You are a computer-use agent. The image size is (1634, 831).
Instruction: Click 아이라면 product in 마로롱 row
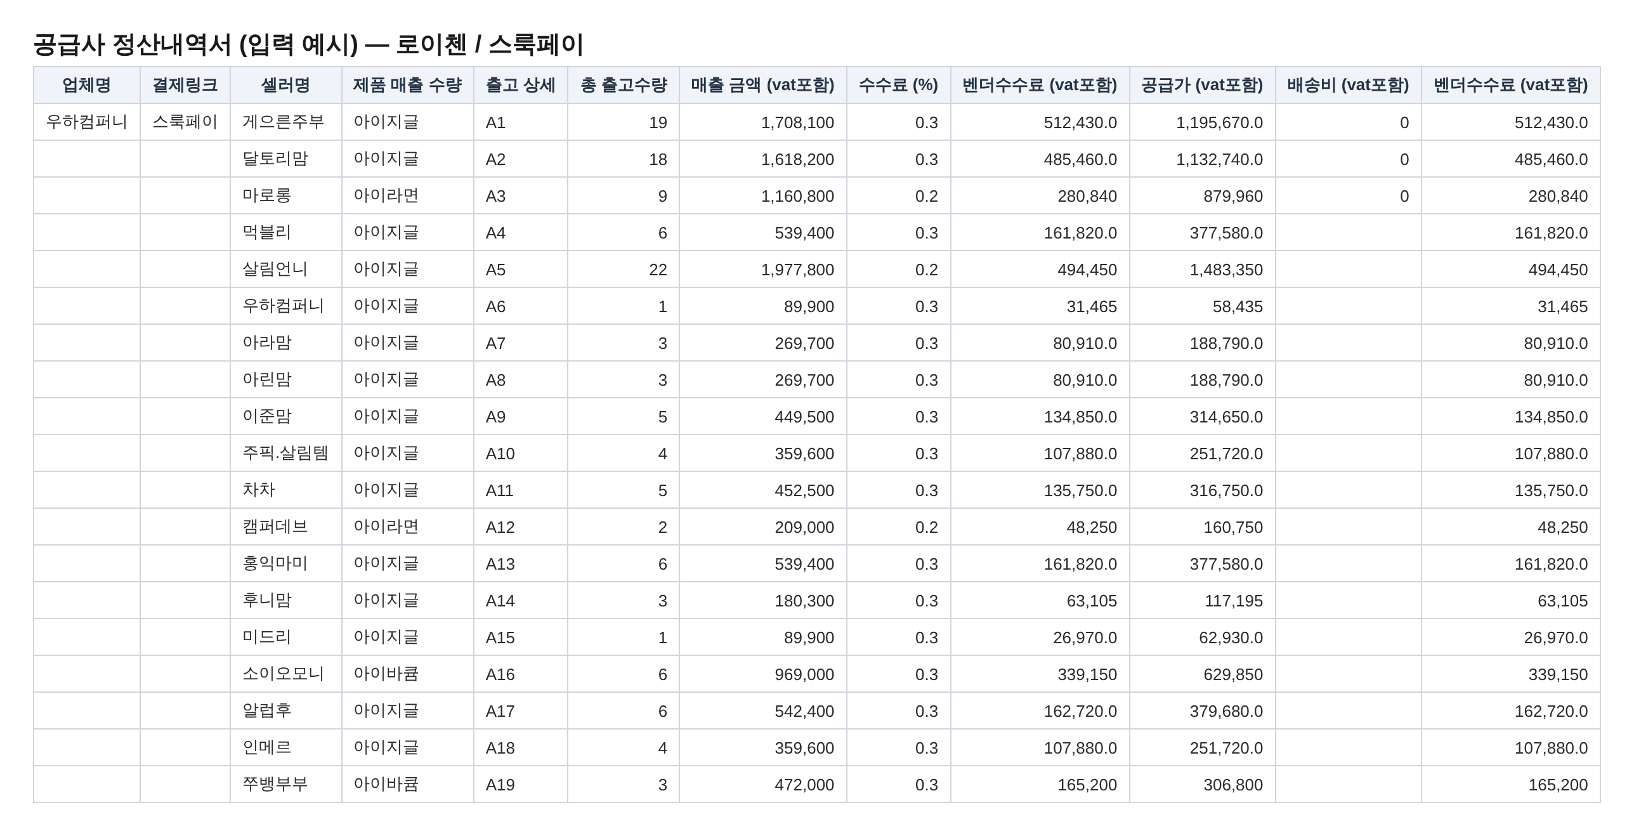pos(408,195)
